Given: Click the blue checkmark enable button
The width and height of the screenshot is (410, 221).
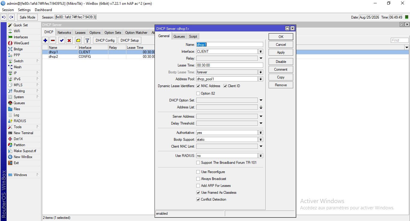Looking at the screenshot, I should tap(62, 40).
